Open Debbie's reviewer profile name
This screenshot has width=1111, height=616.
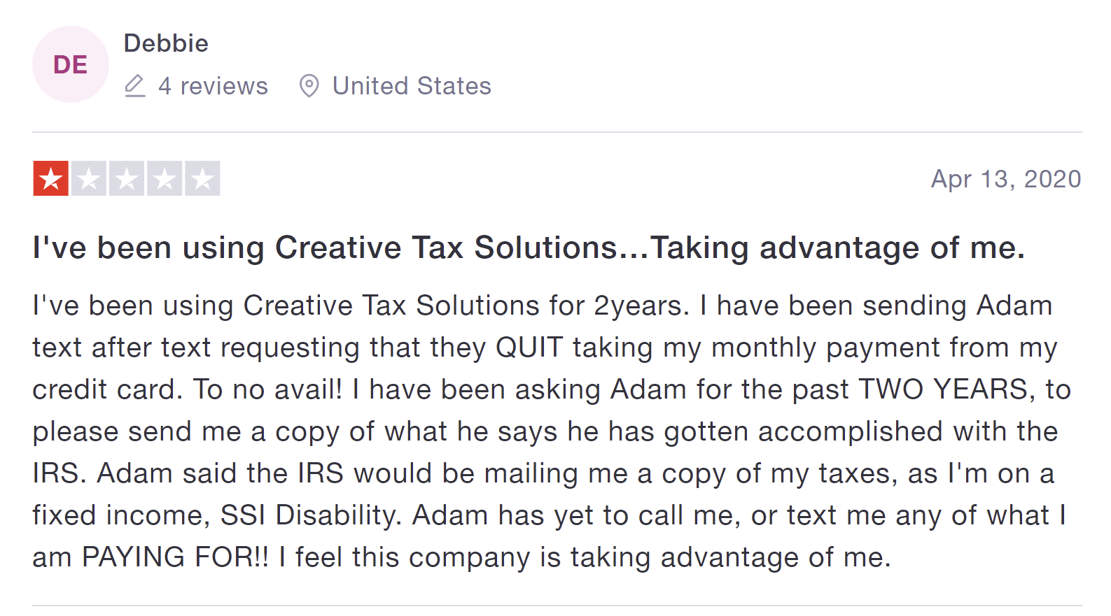[x=166, y=43]
